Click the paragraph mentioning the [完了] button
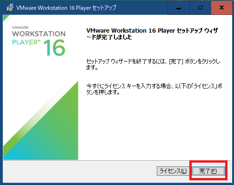Image resolution: width=234 pixels, height=185 pixels. coord(153,64)
